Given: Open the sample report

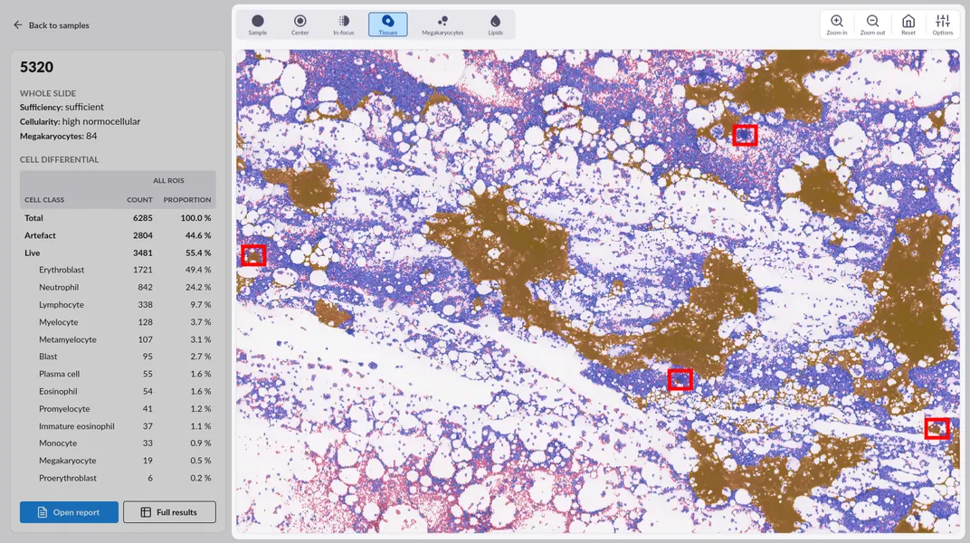Looking at the screenshot, I should (x=69, y=512).
